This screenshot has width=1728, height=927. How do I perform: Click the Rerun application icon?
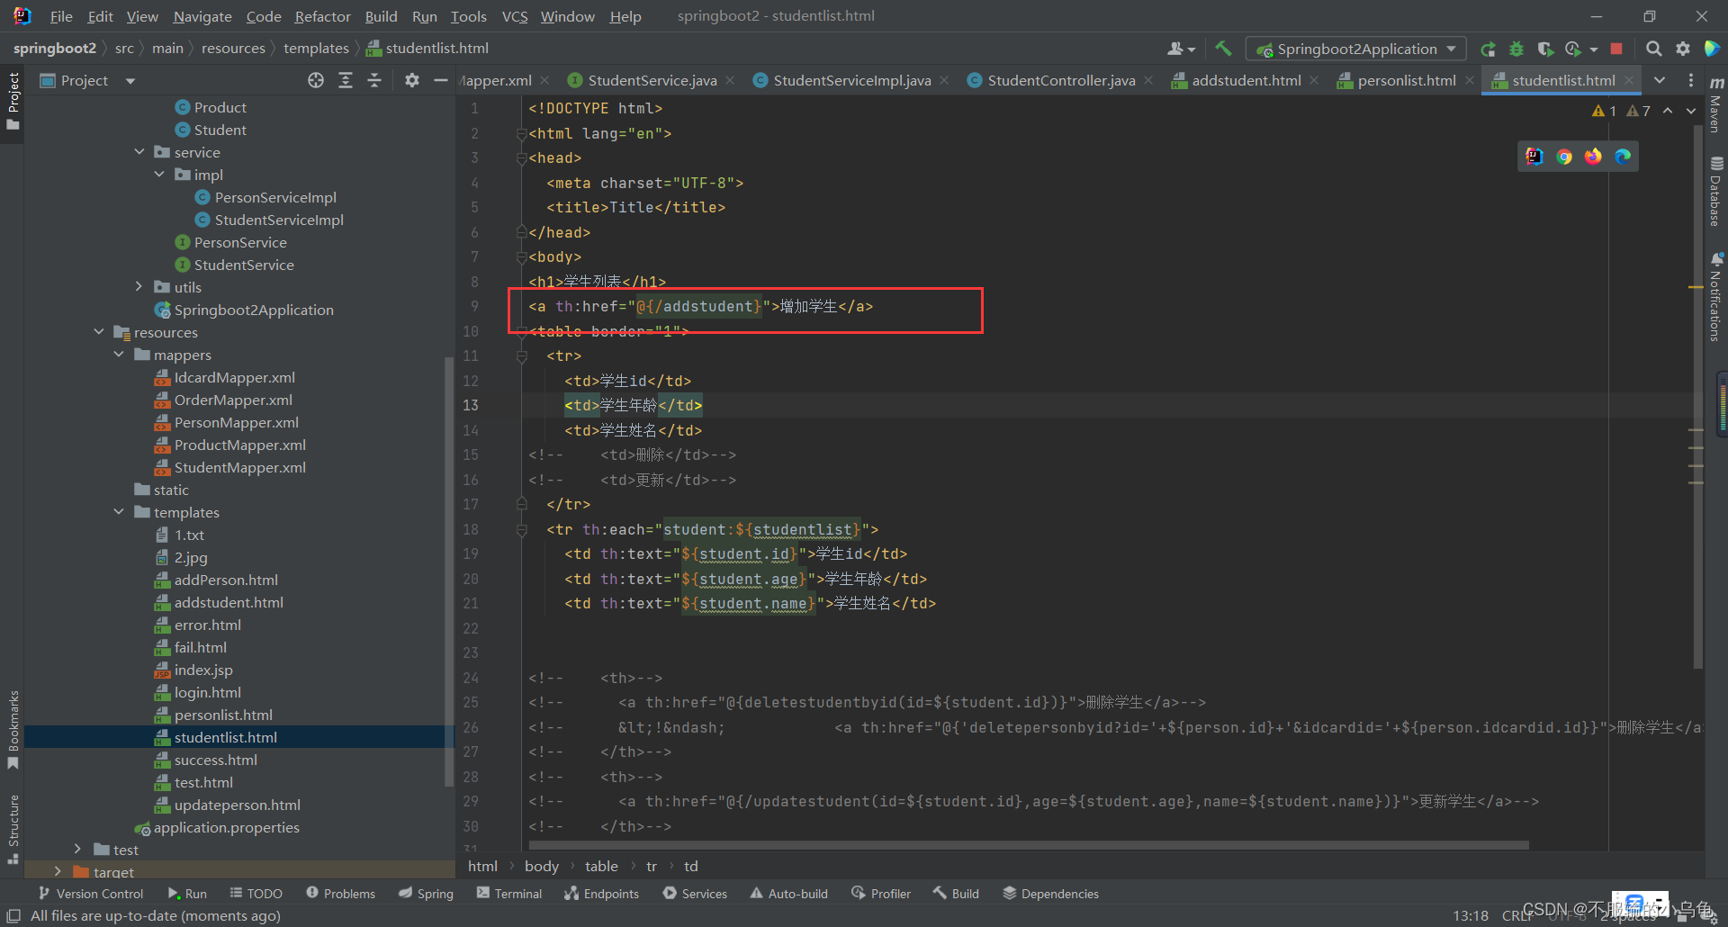point(1489,49)
